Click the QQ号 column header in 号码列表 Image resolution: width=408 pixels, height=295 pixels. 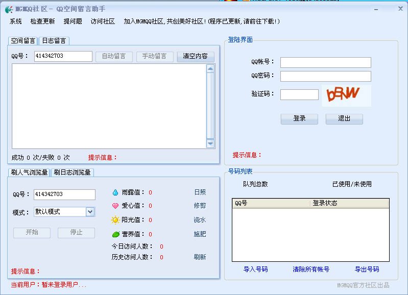(x=271, y=204)
